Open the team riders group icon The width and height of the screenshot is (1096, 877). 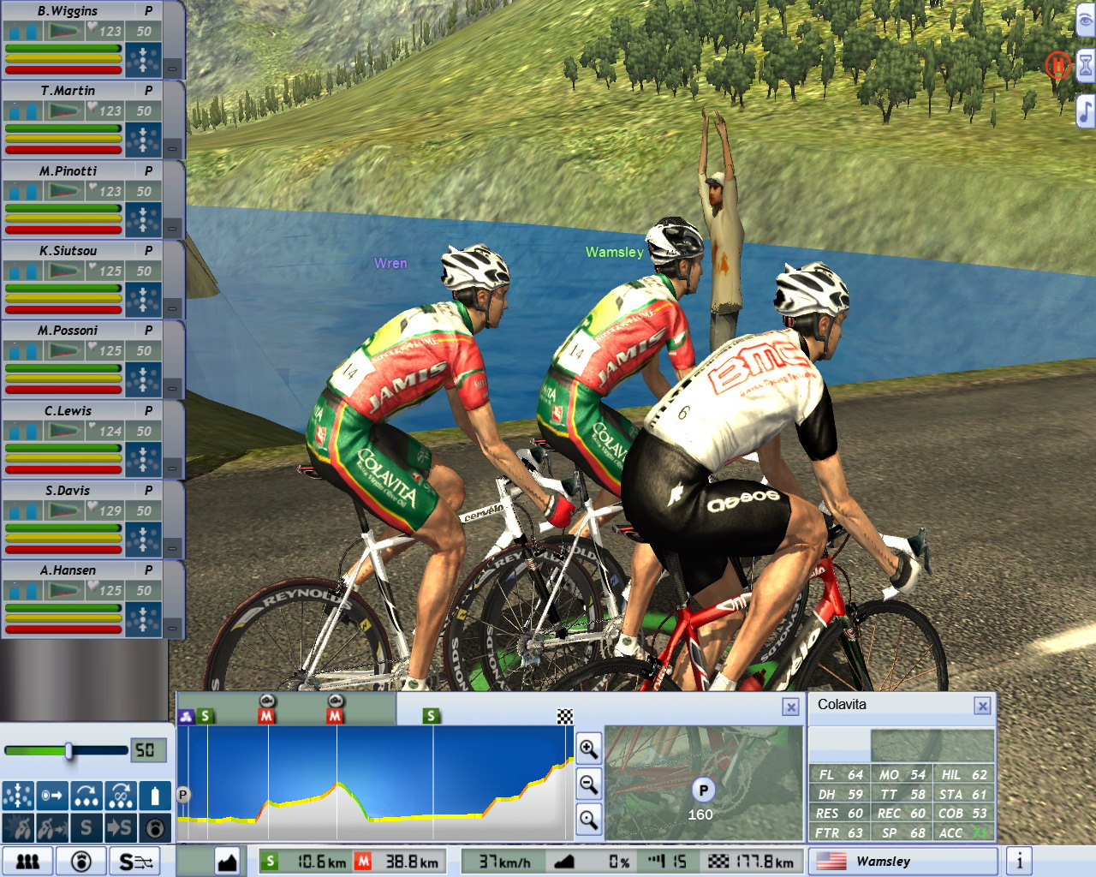click(27, 861)
